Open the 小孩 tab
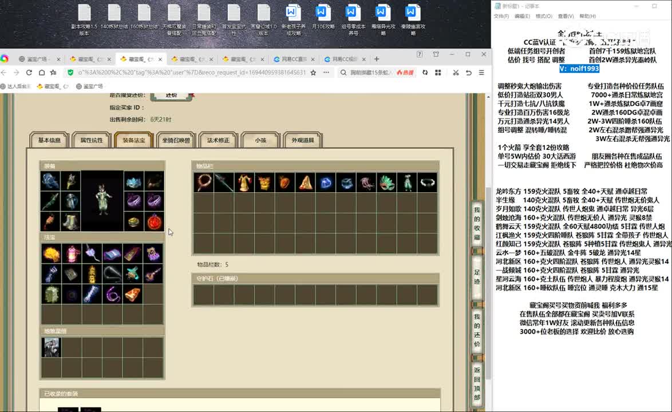The width and height of the screenshot is (672, 412). coord(260,140)
